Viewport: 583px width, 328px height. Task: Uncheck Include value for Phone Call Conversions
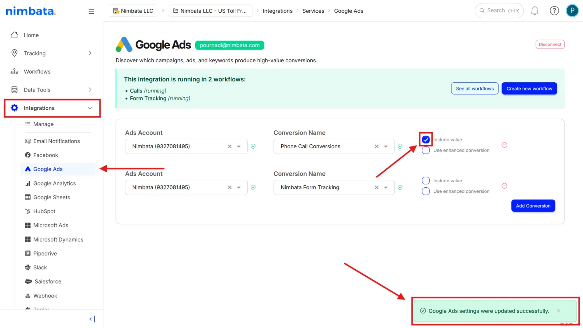(426, 140)
